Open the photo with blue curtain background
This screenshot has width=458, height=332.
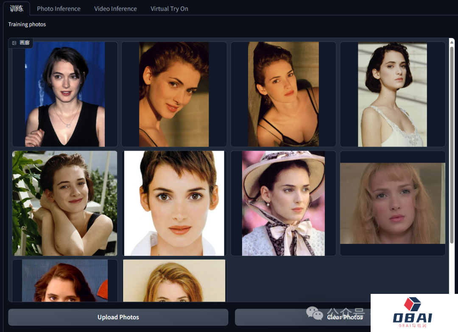65,94
